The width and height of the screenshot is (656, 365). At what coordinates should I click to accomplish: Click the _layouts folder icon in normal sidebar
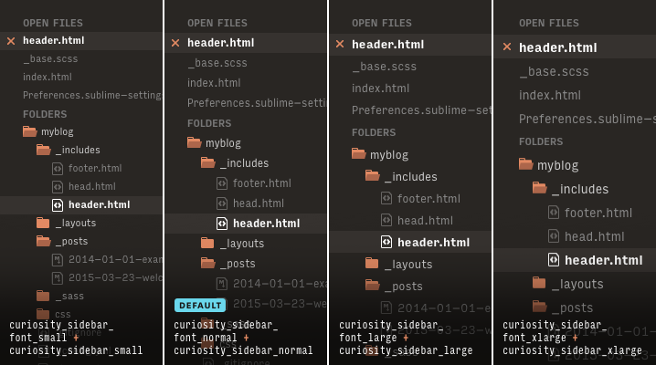(207, 243)
